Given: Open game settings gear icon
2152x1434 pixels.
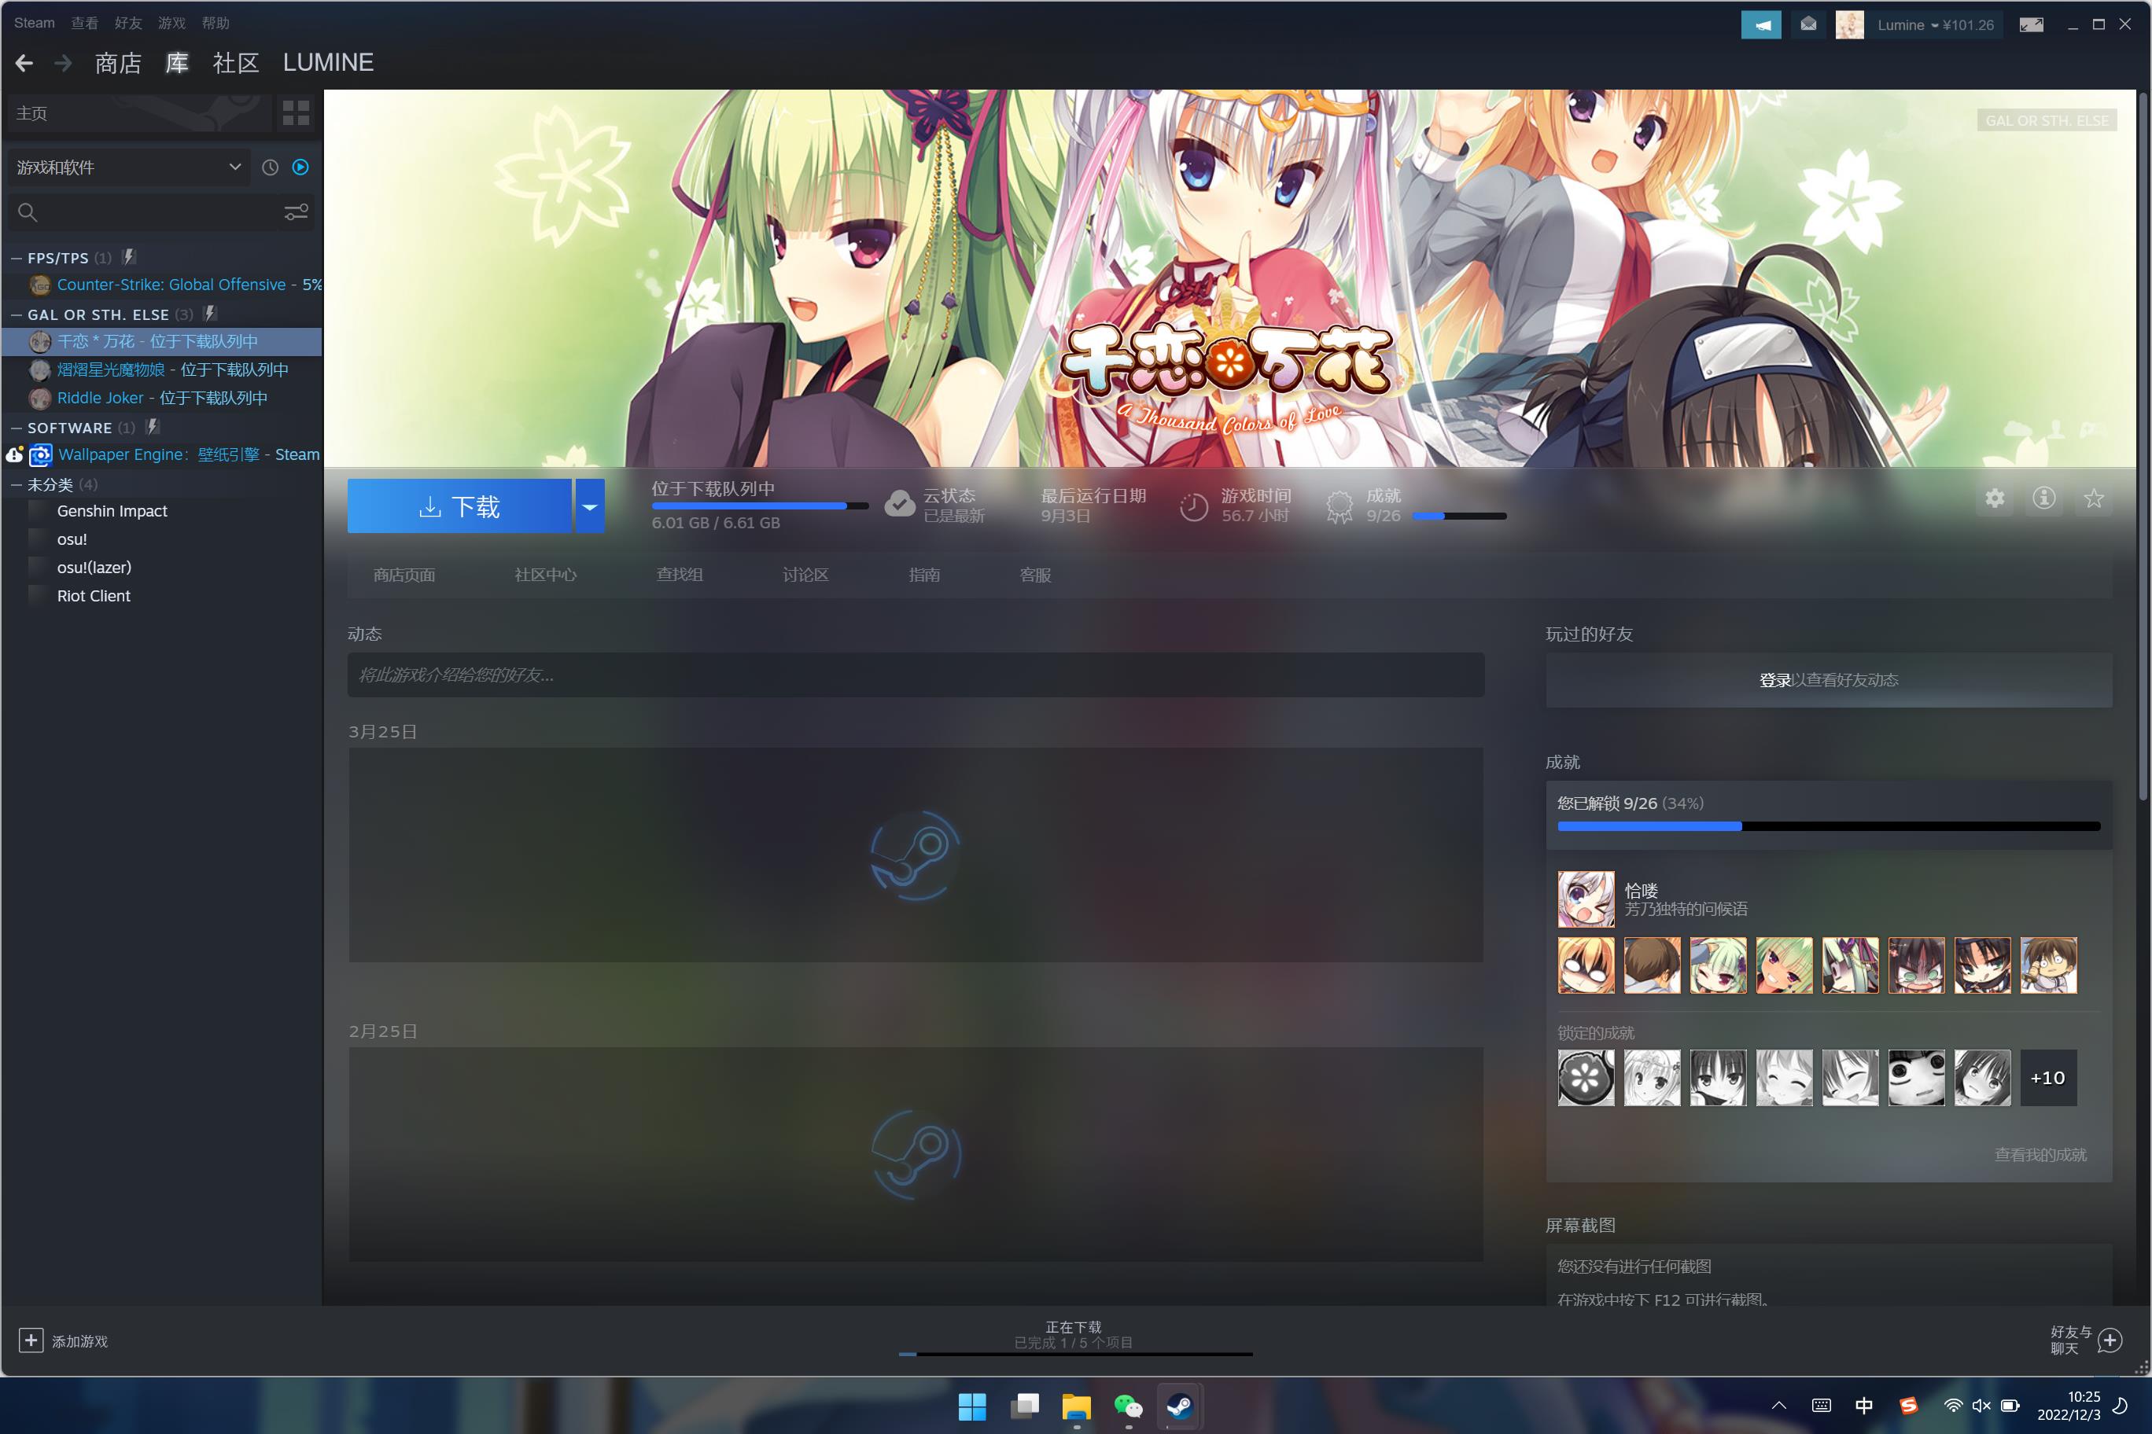Looking at the screenshot, I should coord(1995,498).
